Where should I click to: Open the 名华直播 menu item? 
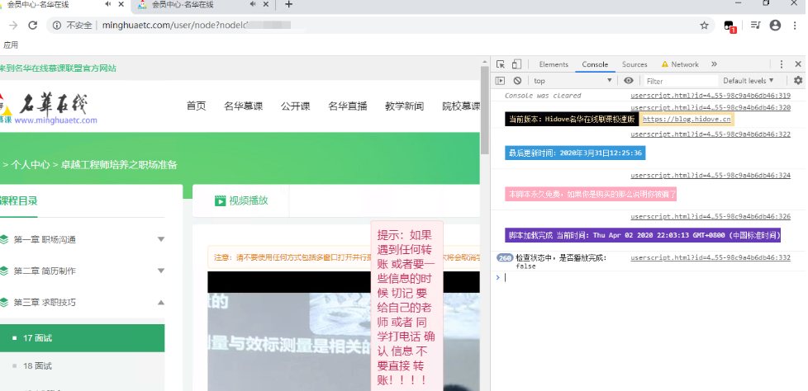point(348,106)
